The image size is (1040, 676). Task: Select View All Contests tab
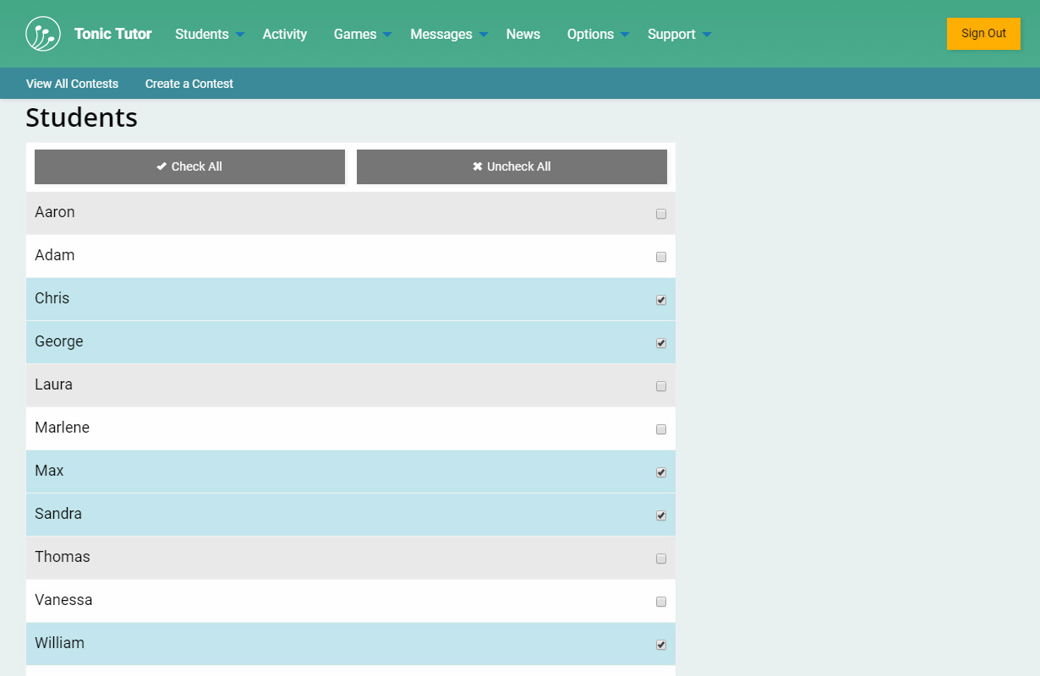[72, 84]
